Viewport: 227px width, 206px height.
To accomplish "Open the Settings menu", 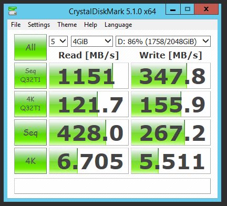I will click(39, 25).
